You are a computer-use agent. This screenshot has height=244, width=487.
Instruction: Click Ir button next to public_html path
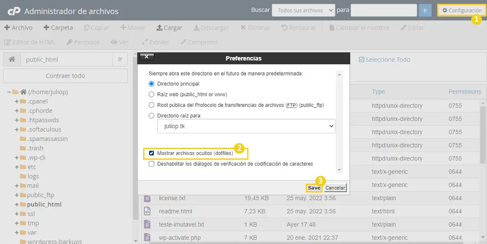(120, 59)
